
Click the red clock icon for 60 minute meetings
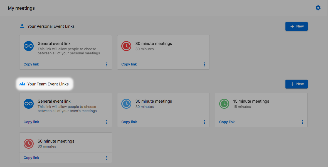pyautogui.click(x=29, y=143)
